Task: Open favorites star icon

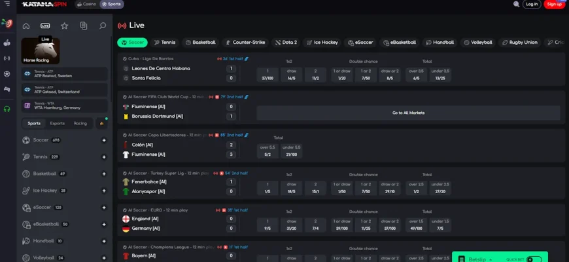Action: click(65, 26)
